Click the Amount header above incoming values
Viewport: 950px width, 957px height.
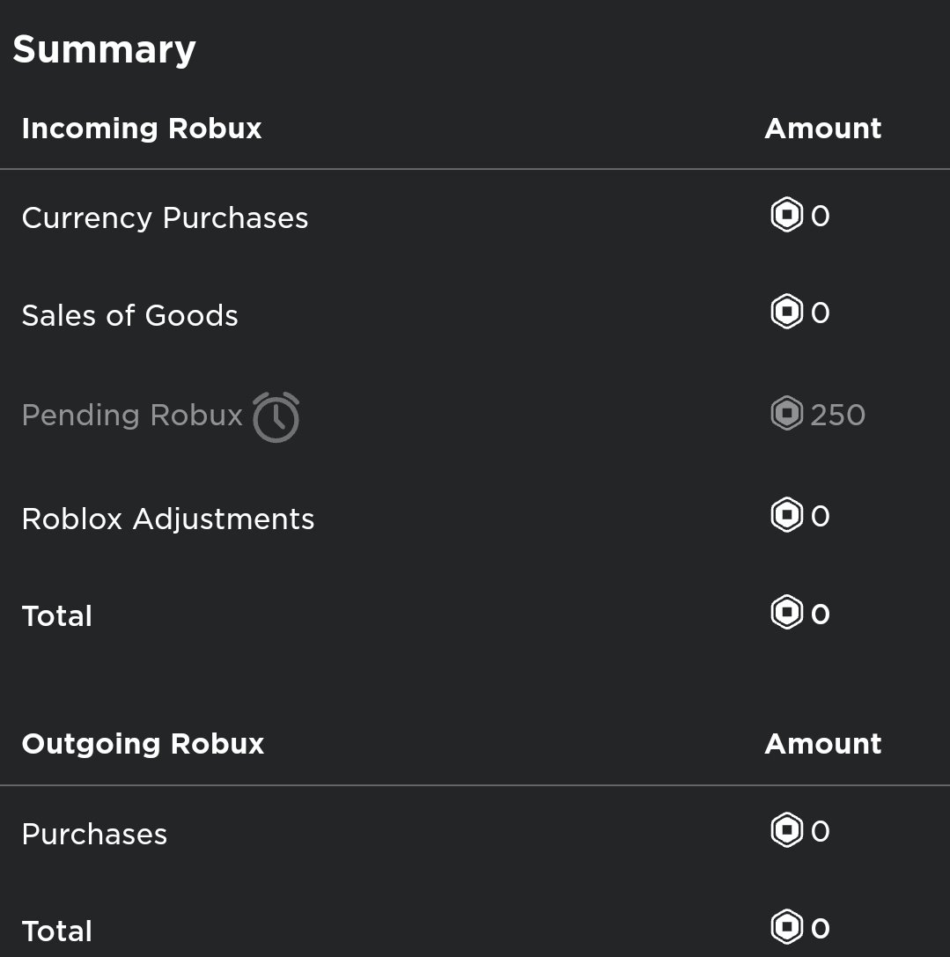(x=823, y=129)
